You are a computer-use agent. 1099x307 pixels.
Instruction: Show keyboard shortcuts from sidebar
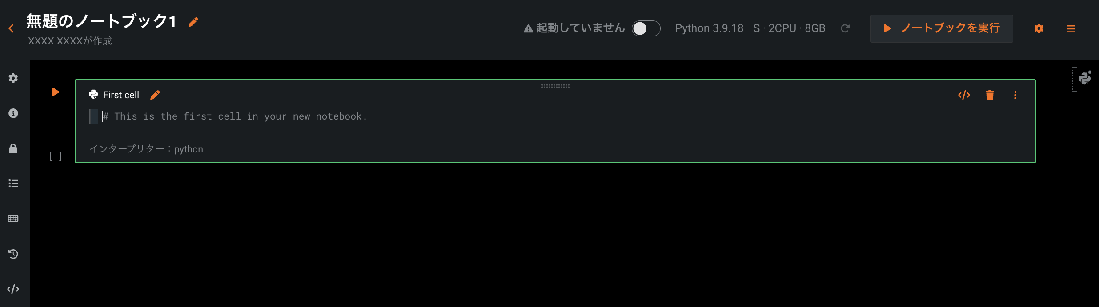(x=13, y=219)
